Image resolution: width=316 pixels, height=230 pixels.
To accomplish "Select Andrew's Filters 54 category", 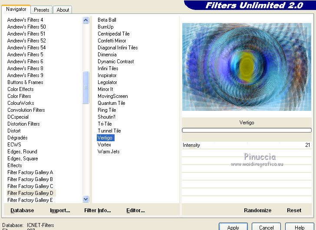I will coord(26,48).
